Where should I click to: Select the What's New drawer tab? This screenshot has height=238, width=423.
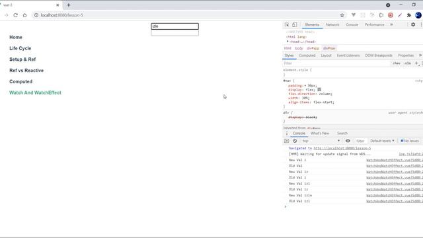pyautogui.click(x=320, y=134)
